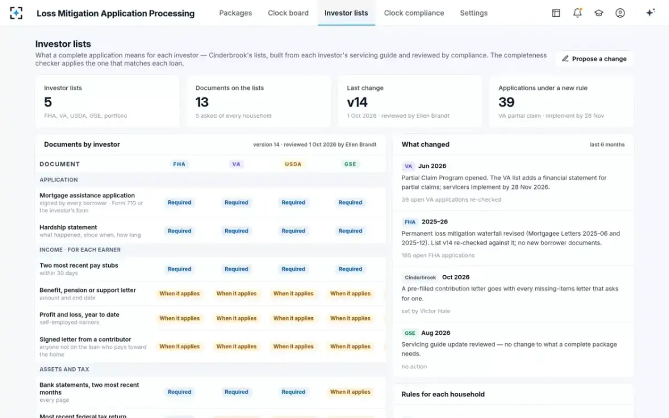Click the FHA column header badge
This screenshot has width=669, height=418.
coord(180,164)
